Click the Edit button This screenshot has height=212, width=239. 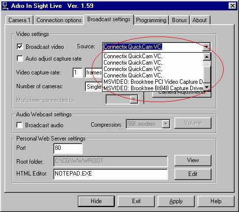coord(193,174)
